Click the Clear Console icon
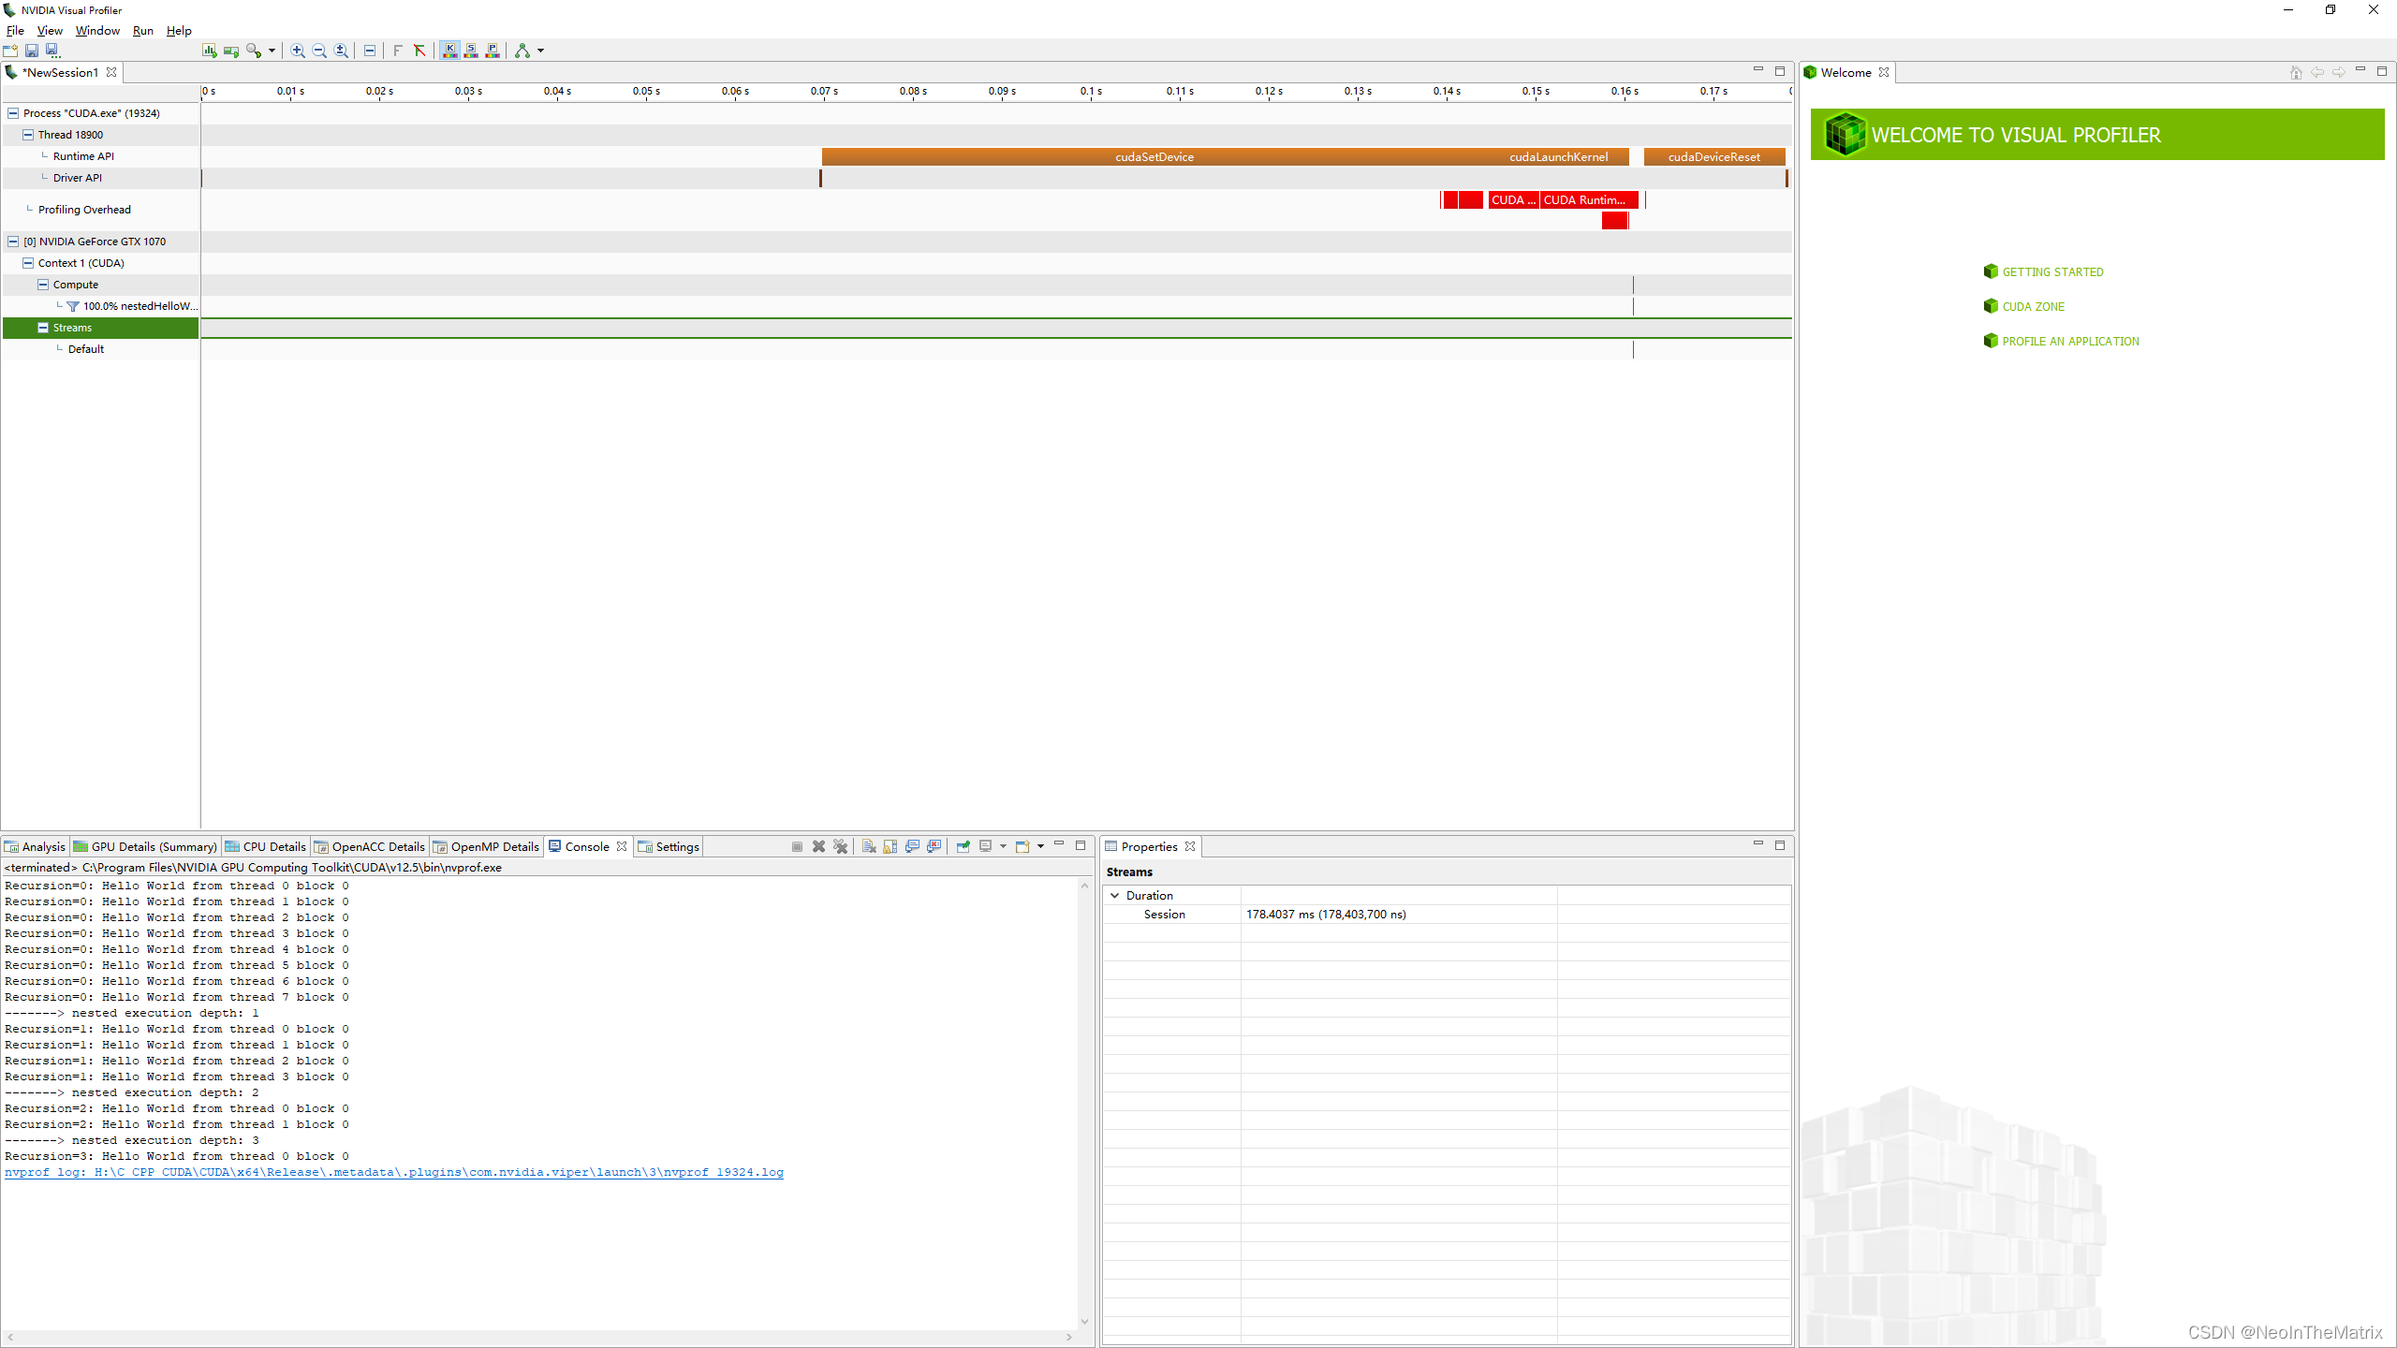Screen dimensions: 2397x1348 (869, 846)
